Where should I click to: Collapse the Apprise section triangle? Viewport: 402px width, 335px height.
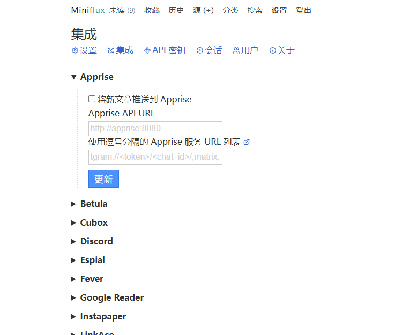click(74, 77)
